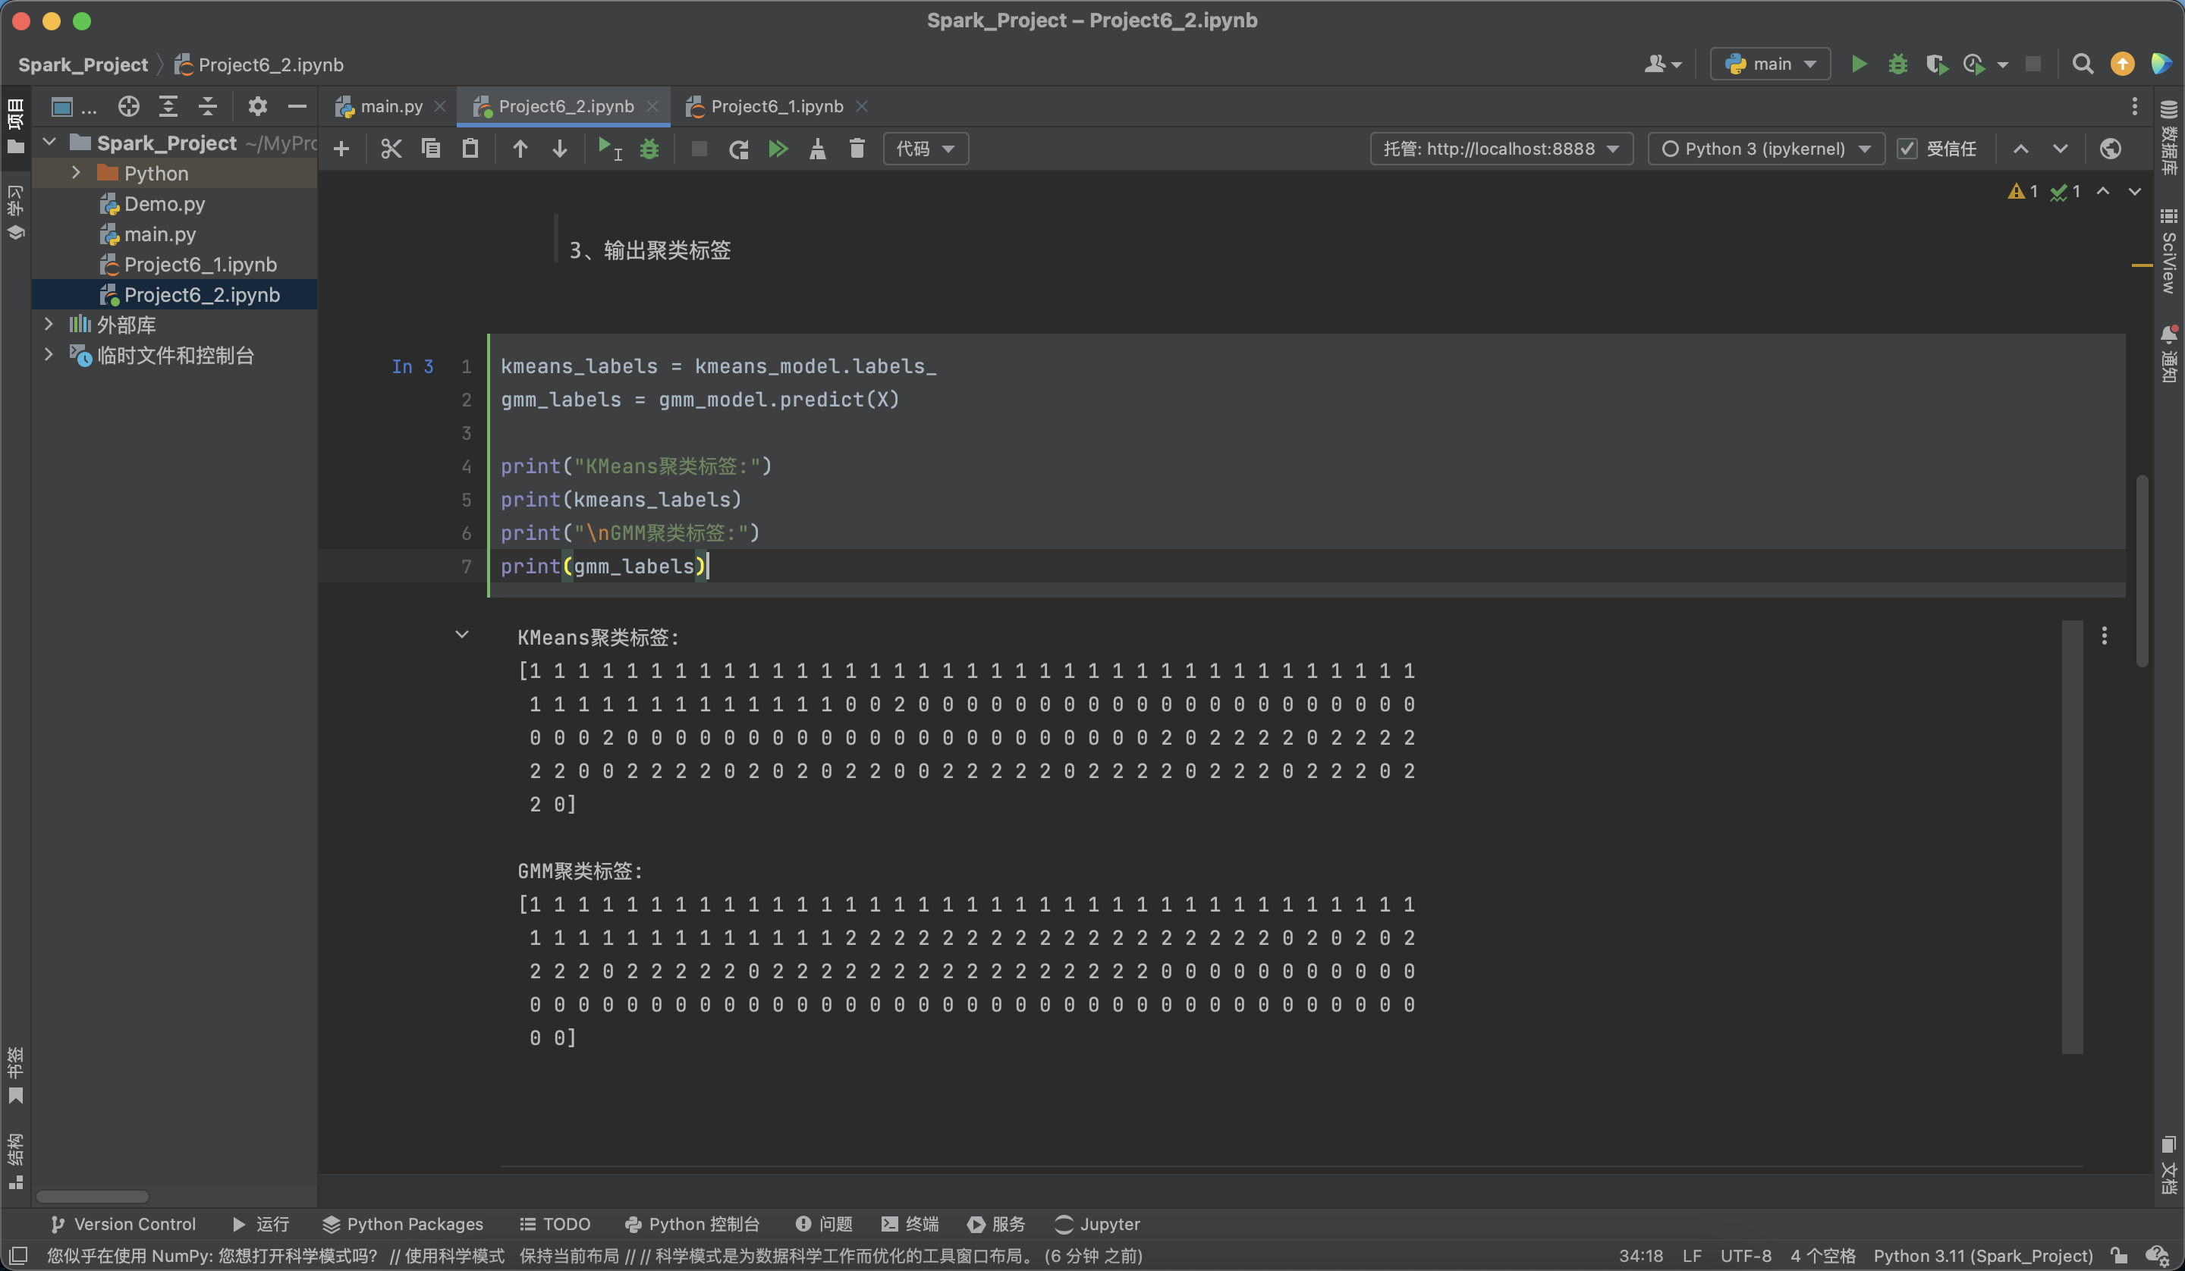Image resolution: width=2185 pixels, height=1271 pixels.
Task: Debug main configuration
Action: (1898, 64)
